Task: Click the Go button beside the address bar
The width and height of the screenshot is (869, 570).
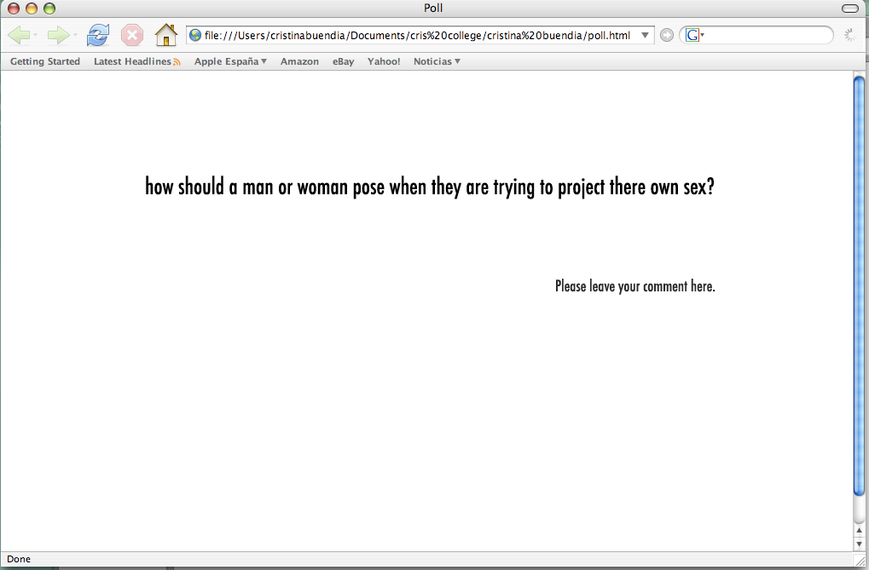Action: 667,35
